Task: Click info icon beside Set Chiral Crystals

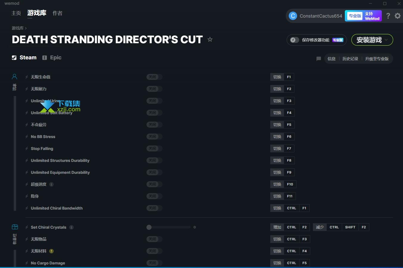Action: [x=71, y=227]
